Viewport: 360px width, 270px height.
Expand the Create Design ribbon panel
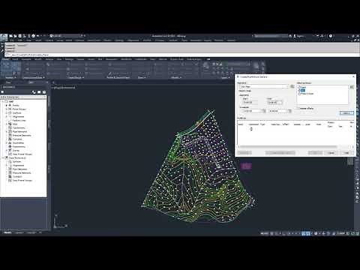(x=75, y=77)
